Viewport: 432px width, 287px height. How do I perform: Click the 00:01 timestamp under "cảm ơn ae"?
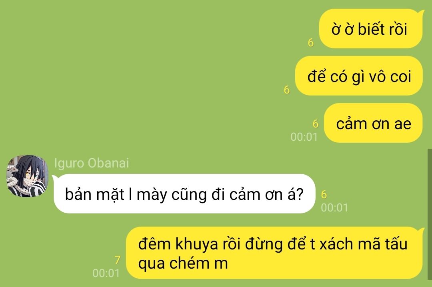[304, 137]
